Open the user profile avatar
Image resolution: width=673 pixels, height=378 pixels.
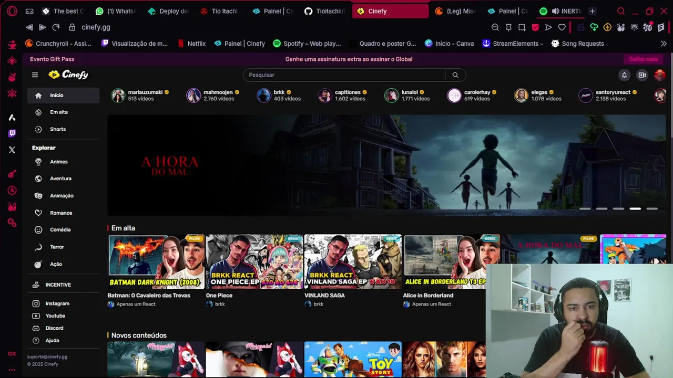point(659,75)
